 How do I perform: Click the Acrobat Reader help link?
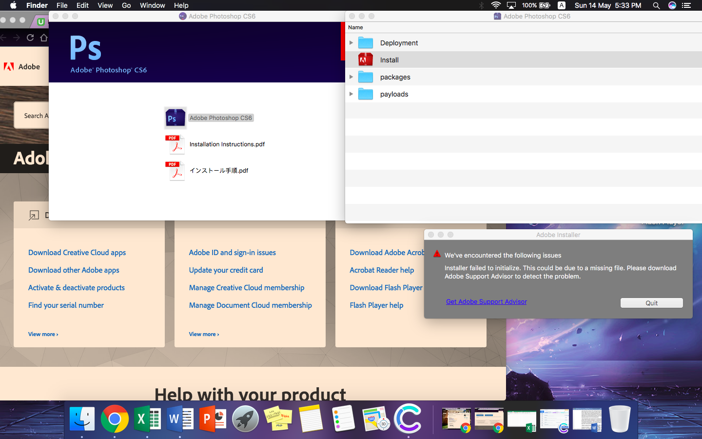[x=382, y=270]
